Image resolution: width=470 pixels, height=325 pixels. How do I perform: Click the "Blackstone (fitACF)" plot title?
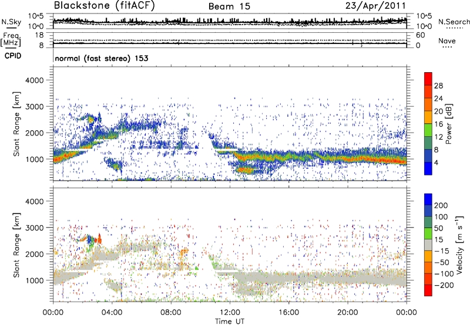tap(104, 5)
